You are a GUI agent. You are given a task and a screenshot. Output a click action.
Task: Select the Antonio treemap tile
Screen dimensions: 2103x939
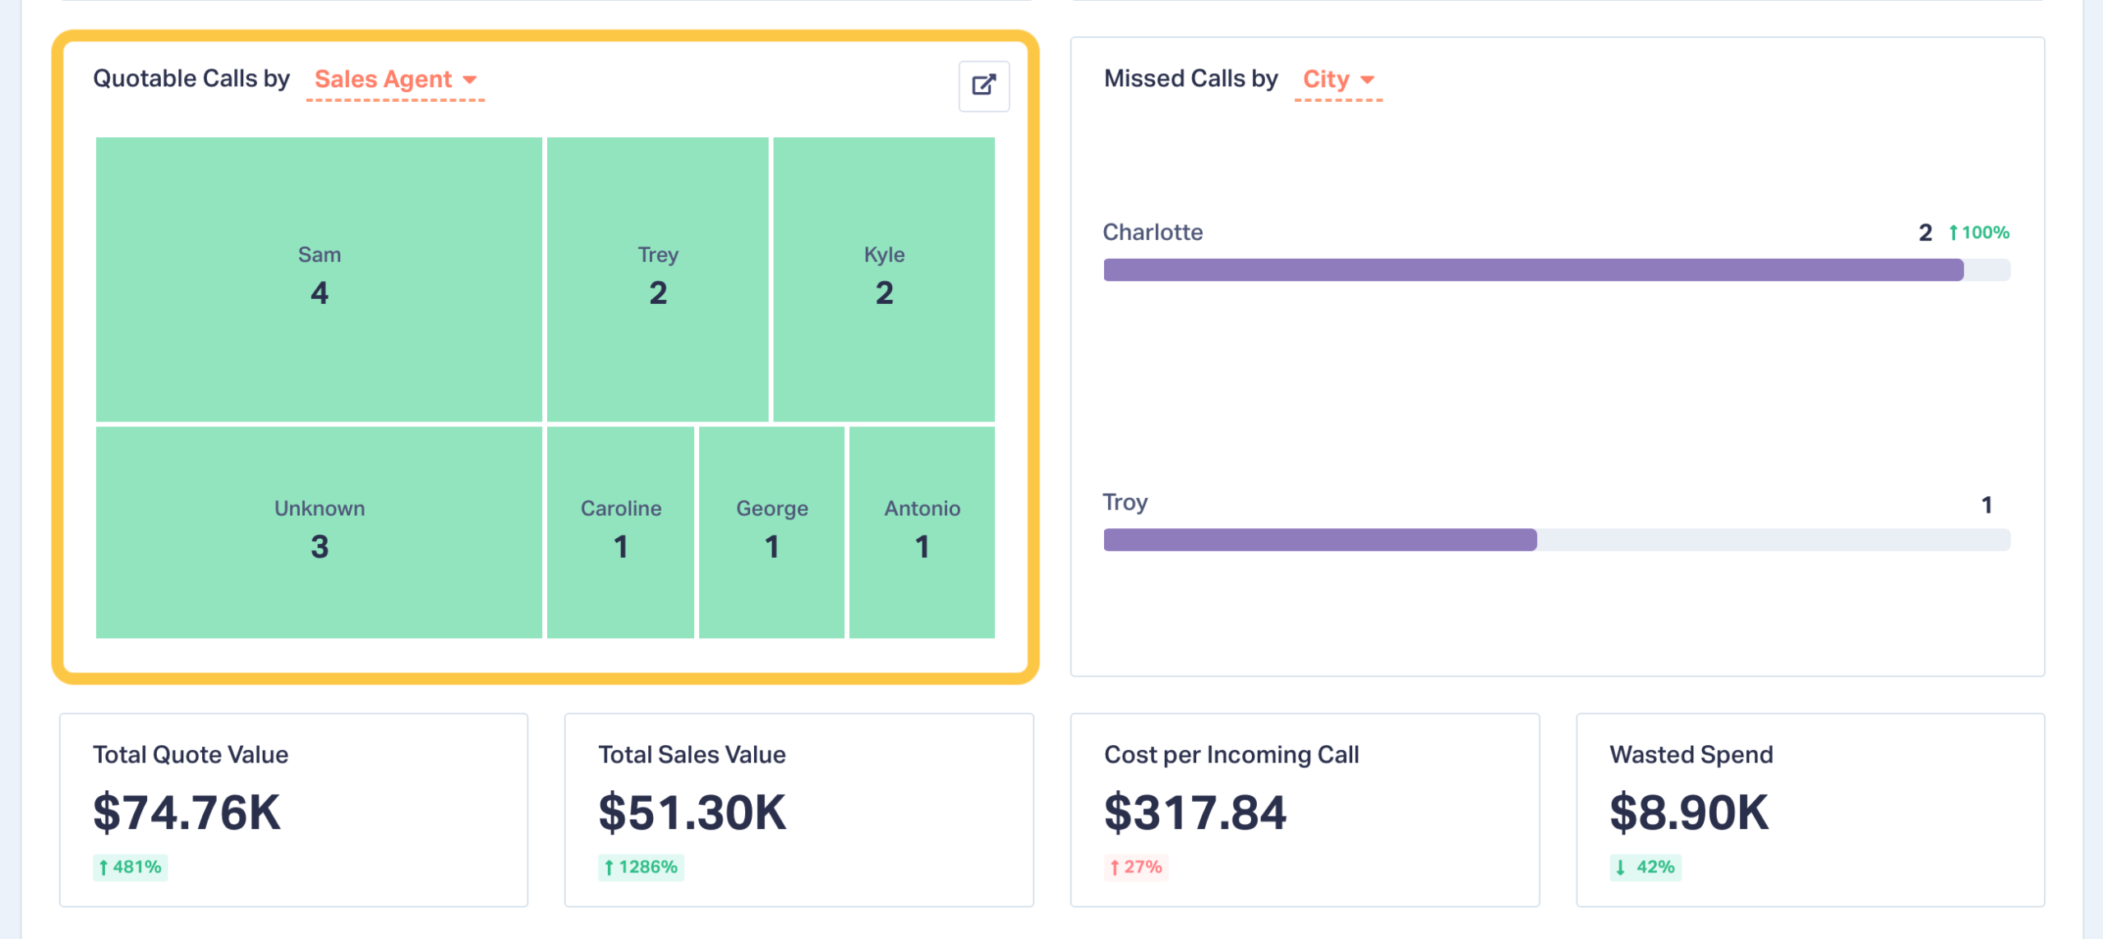(x=922, y=531)
